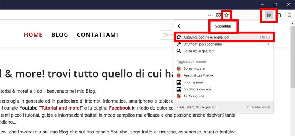Toggle the sidebar view icon
The image size is (295, 136).
tap(279, 15)
